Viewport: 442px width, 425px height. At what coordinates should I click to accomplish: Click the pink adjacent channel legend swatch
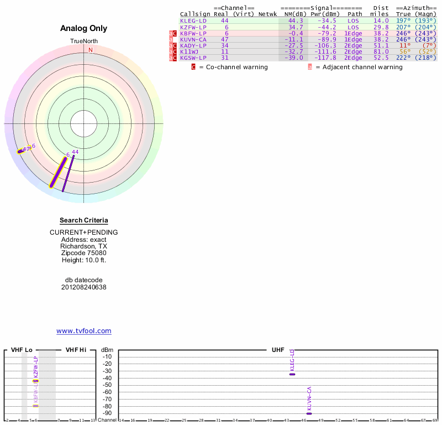click(x=310, y=67)
